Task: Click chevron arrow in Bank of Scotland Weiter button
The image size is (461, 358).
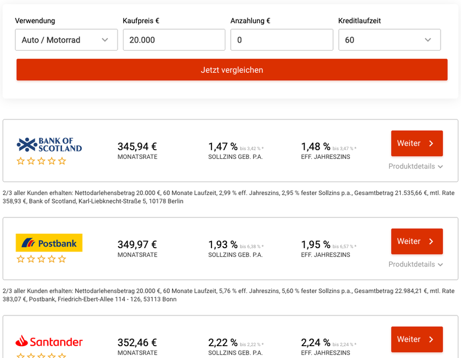Action: coord(431,143)
